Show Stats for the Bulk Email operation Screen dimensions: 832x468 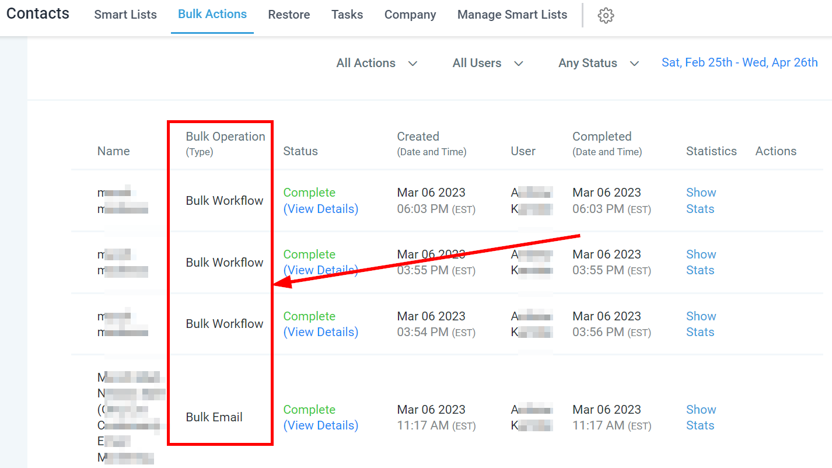click(x=701, y=417)
